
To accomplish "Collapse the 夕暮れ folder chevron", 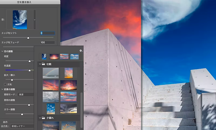I will (x=40, y=118).
